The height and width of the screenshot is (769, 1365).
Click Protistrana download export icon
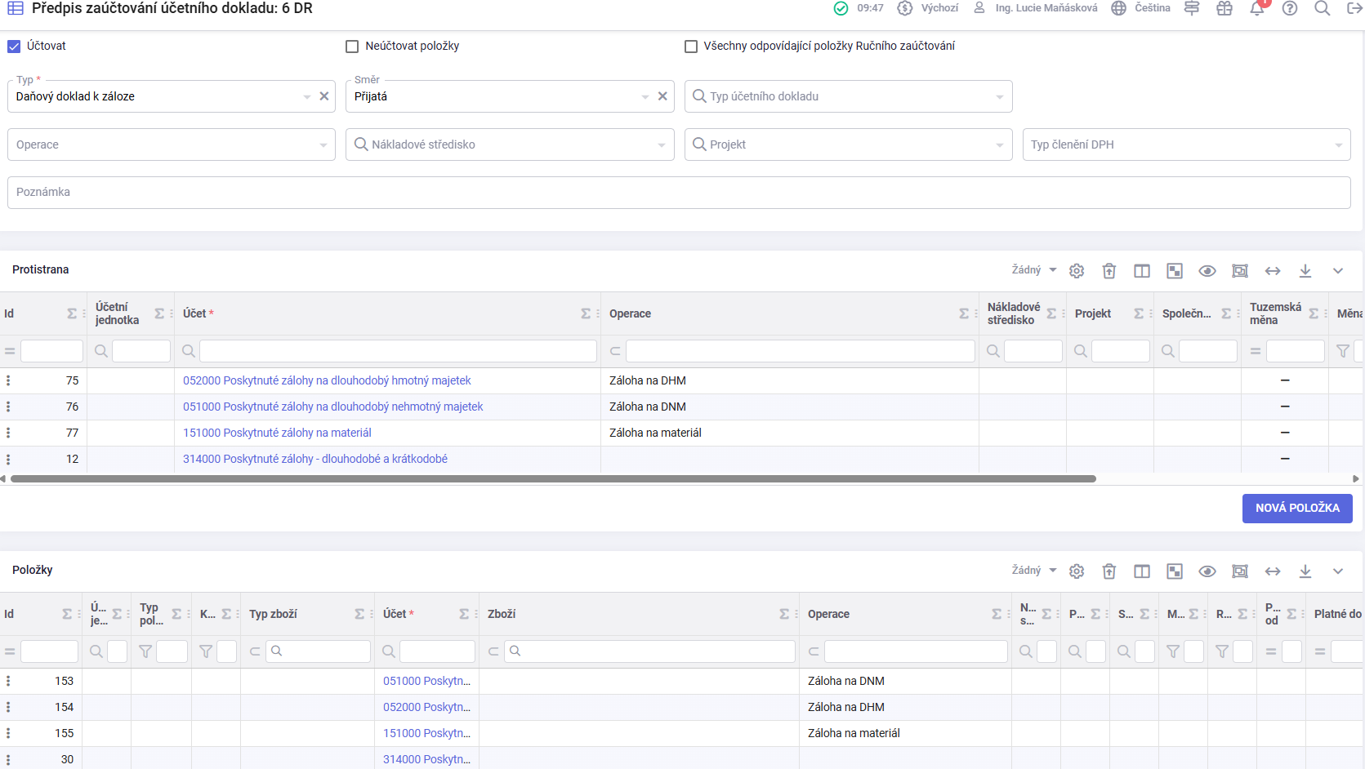pyautogui.click(x=1305, y=271)
